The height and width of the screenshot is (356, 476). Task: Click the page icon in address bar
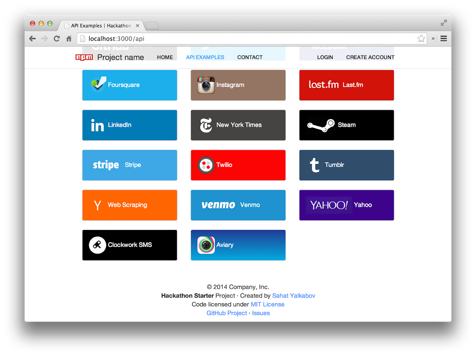(x=83, y=39)
